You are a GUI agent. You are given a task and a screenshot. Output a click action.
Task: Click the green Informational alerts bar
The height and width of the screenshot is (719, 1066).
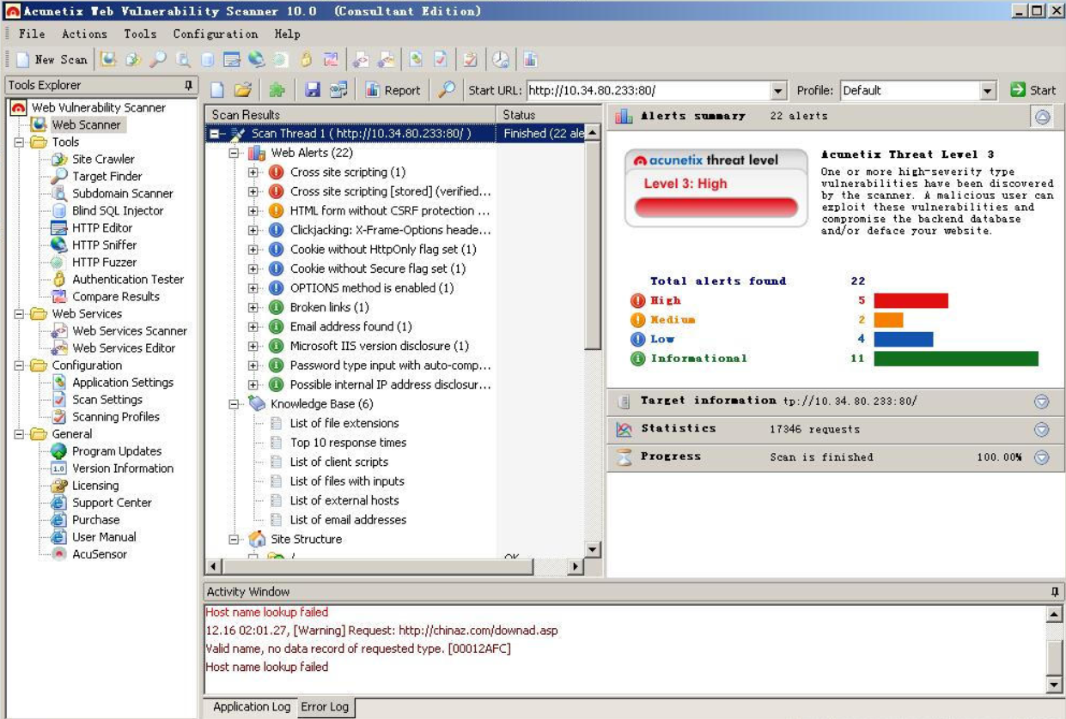click(956, 359)
